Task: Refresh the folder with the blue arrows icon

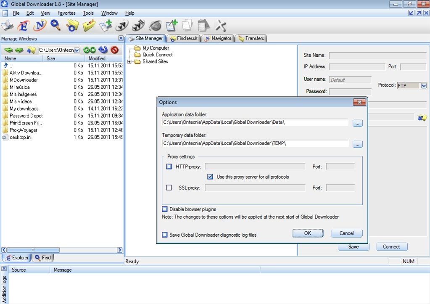Action: (x=103, y=50)
